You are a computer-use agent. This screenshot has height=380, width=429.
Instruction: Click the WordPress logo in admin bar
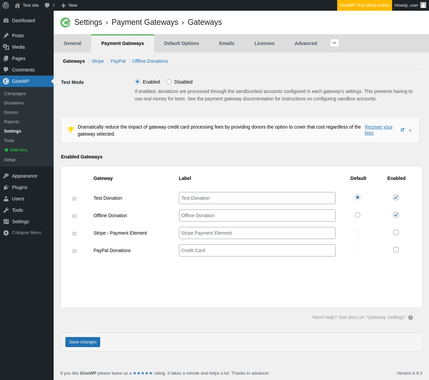click(6, 5)
